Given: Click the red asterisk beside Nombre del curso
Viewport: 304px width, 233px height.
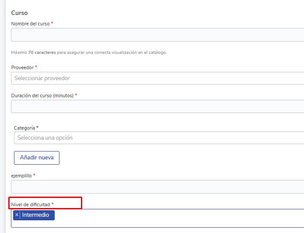Looking at the screenshot, I should (52, 24).
